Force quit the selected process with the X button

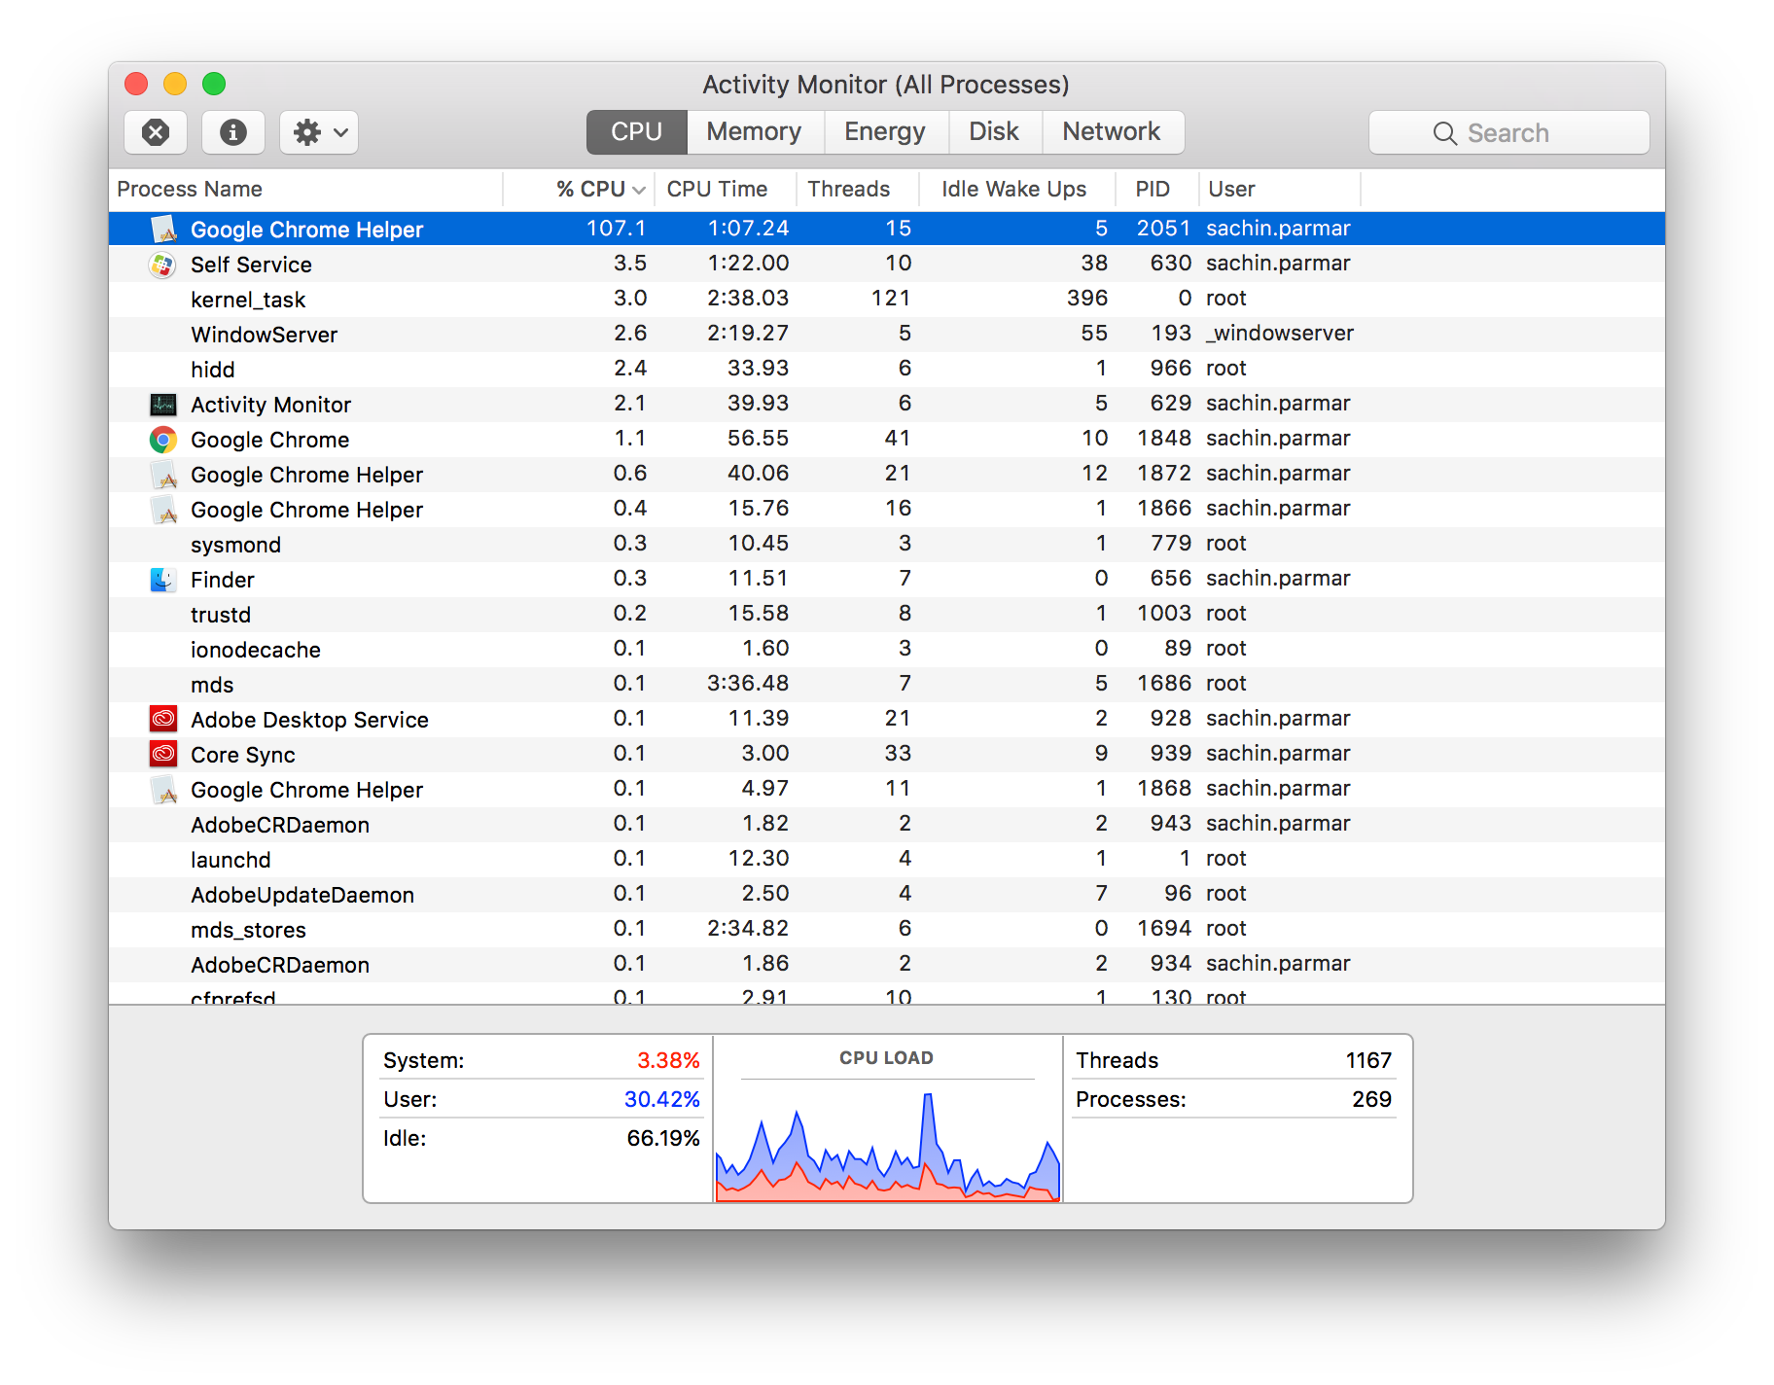click(156, 132)
